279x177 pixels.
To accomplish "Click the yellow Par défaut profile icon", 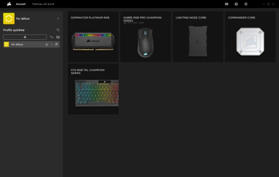I will click(x=9, y=18).
